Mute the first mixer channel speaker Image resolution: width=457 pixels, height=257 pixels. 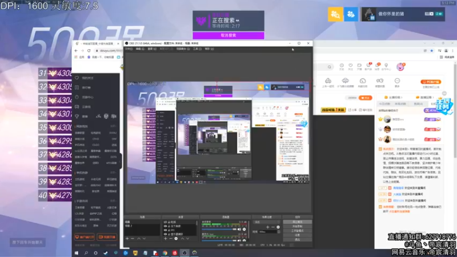click(239, 230)
